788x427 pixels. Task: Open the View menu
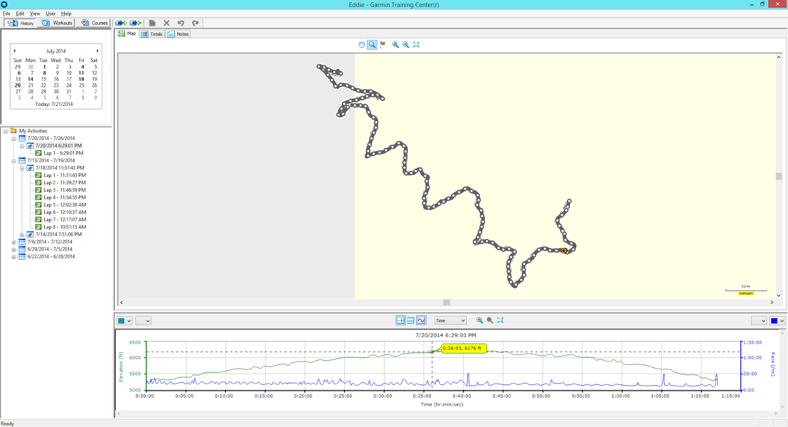(x=35, y=14)
